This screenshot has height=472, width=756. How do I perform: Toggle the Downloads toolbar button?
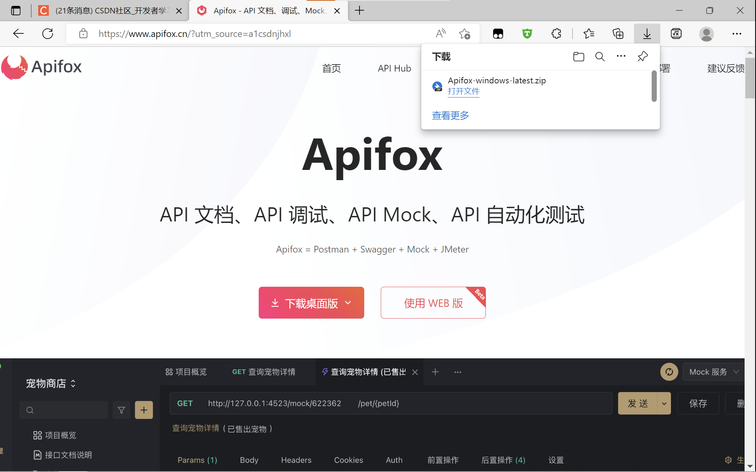[647, 34]
